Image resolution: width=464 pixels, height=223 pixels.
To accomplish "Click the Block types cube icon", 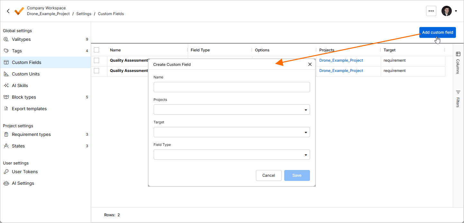I will [6, 97].
